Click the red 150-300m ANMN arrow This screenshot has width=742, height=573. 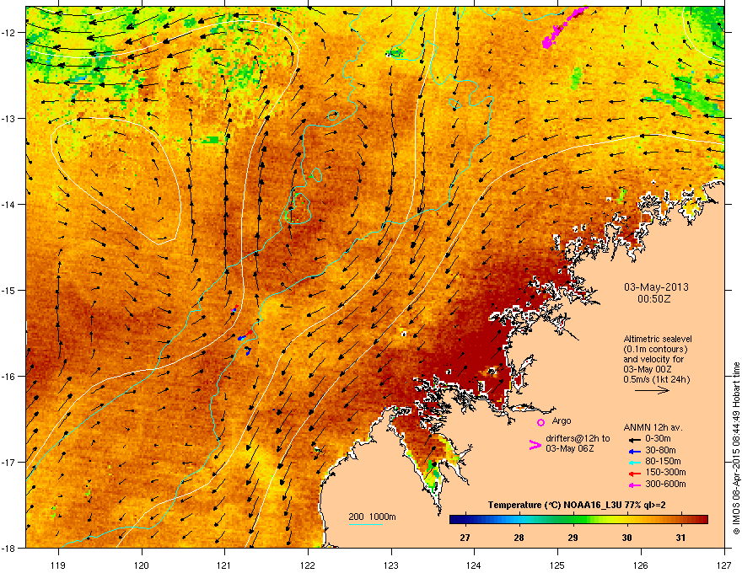tap(634, 474)
